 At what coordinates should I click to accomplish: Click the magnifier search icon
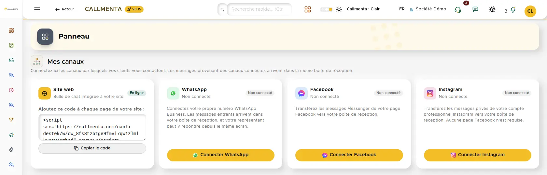pos(222,9)
